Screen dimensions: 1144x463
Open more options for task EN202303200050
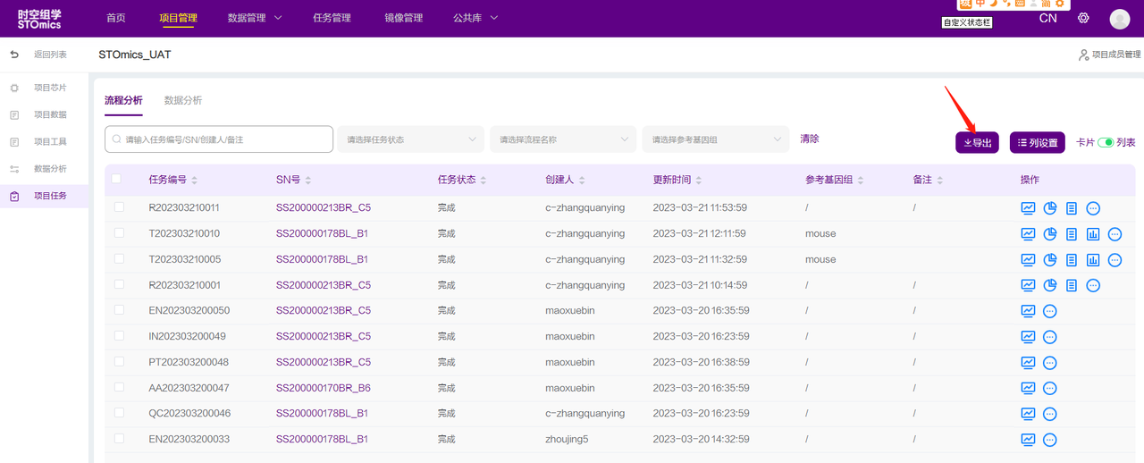(x=1050, y=311)
